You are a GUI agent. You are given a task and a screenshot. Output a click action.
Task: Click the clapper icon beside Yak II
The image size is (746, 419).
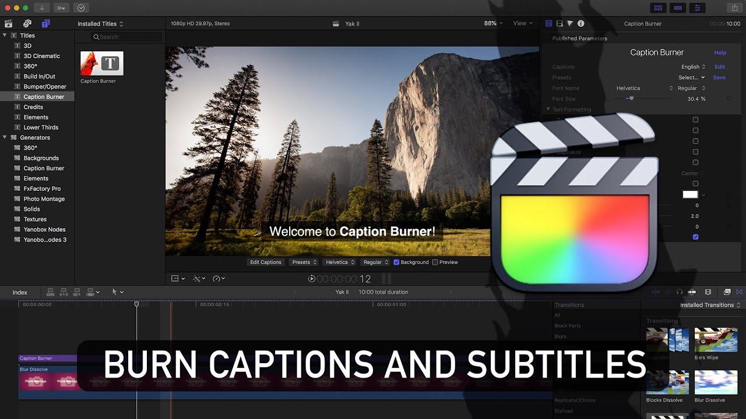point(336,24)
